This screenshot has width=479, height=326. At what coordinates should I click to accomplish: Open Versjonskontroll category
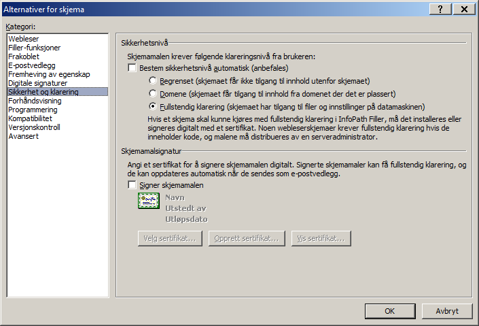(x=34, y=128)
